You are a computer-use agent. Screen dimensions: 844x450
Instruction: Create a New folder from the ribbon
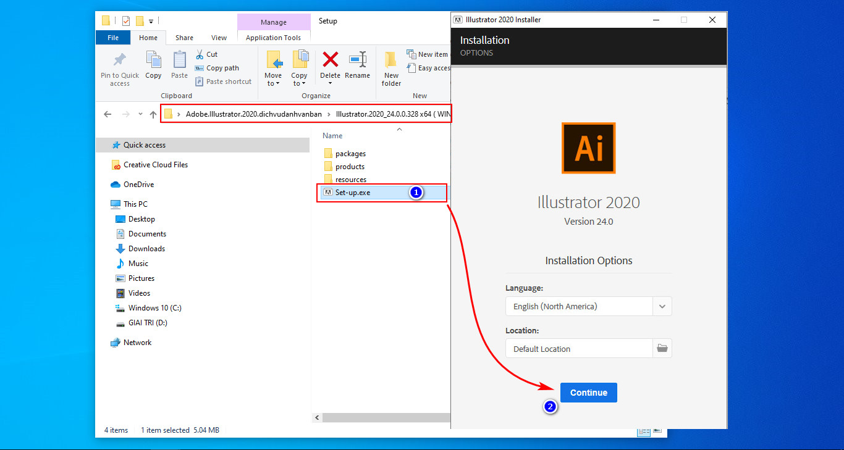pyautogui.click(x=391, y=68)
